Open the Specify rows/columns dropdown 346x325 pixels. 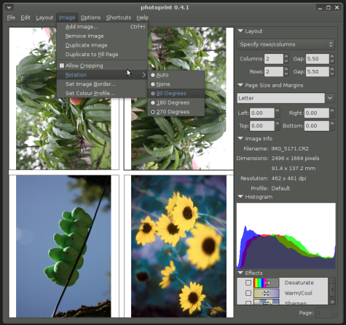(x=286, y=44)
